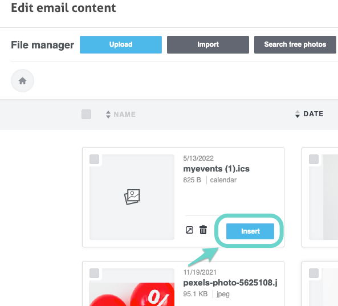
Task: Delete myevents (1).ics with the trash icon
Action: 203,230
